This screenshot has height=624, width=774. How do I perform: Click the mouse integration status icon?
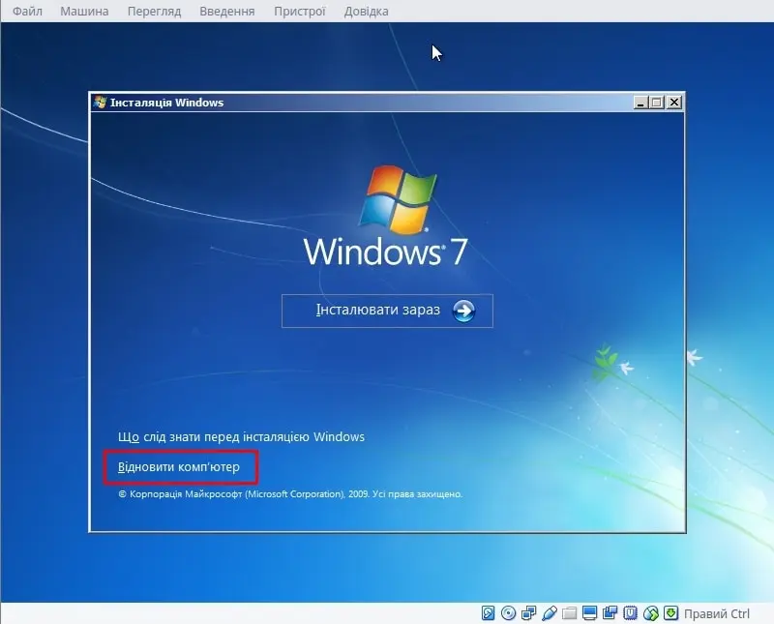click(x=650, y=613)
